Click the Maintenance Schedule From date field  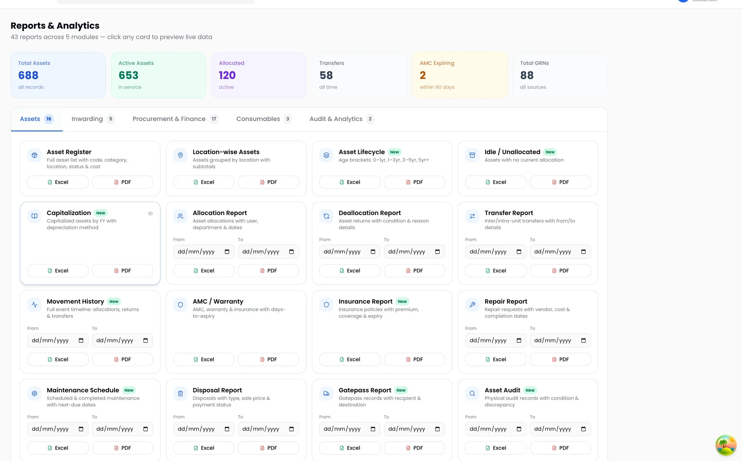tap(58, 429)
